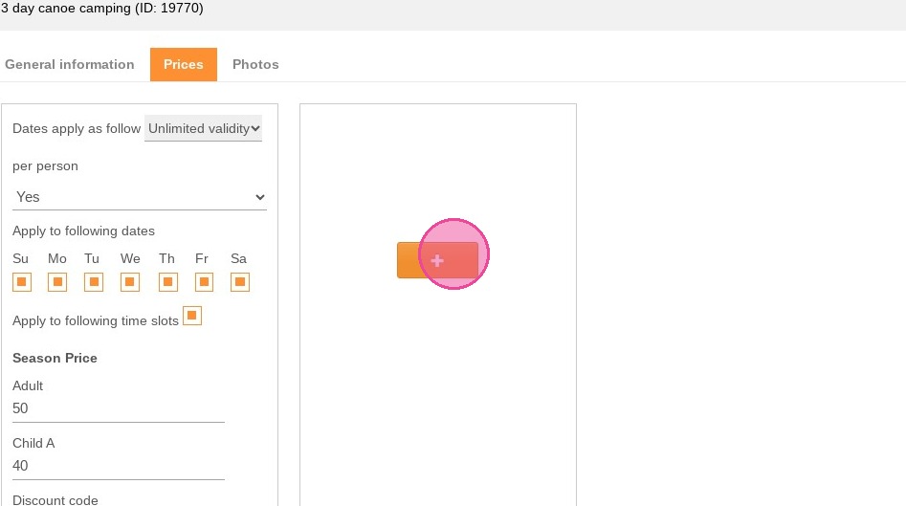The image size is (906, 506).
Task: Toggle the Su day checkbox
Action: 22,282
